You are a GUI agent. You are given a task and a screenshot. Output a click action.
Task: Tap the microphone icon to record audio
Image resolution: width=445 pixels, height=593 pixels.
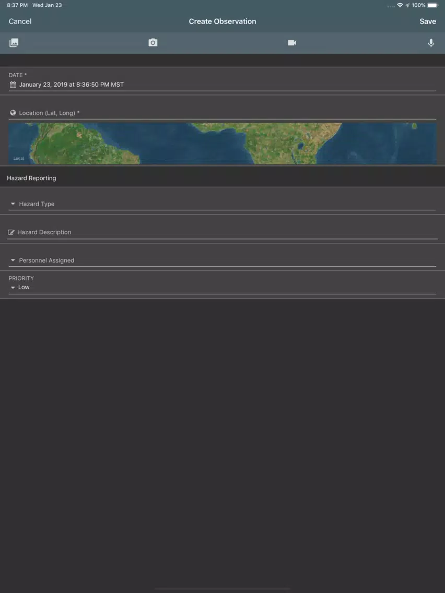[431, 43]
